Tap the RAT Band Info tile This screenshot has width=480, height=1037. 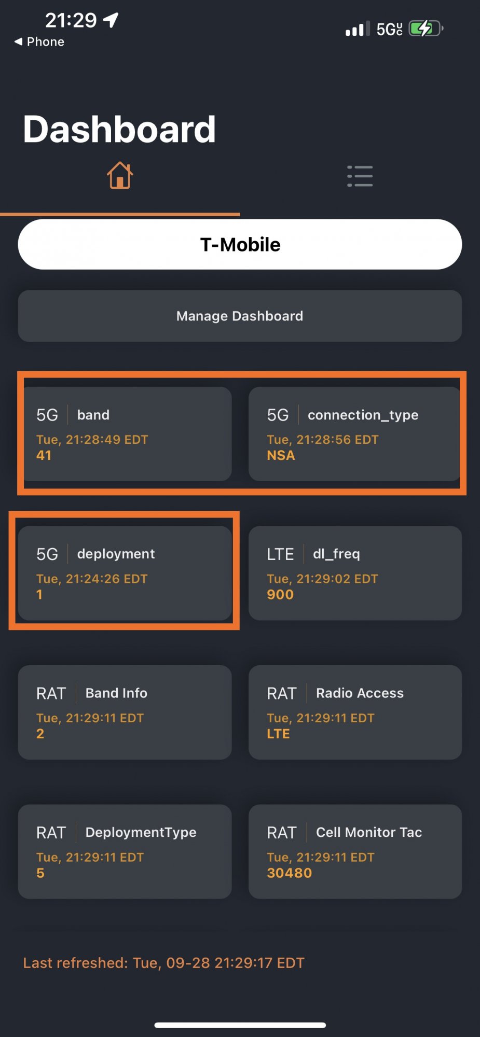click(x=125, y=712)
